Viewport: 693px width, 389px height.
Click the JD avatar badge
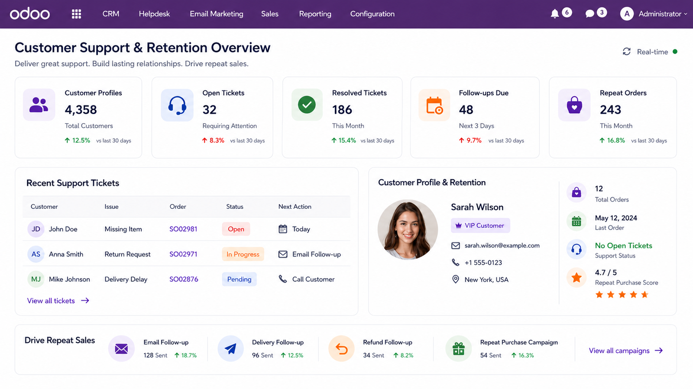[36, 229]
